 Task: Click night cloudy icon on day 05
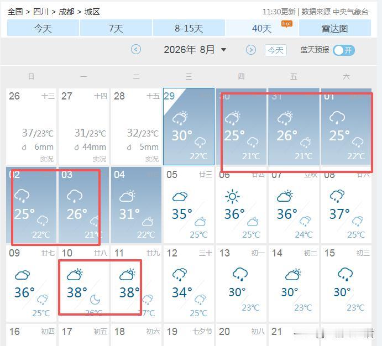point(200,222)
